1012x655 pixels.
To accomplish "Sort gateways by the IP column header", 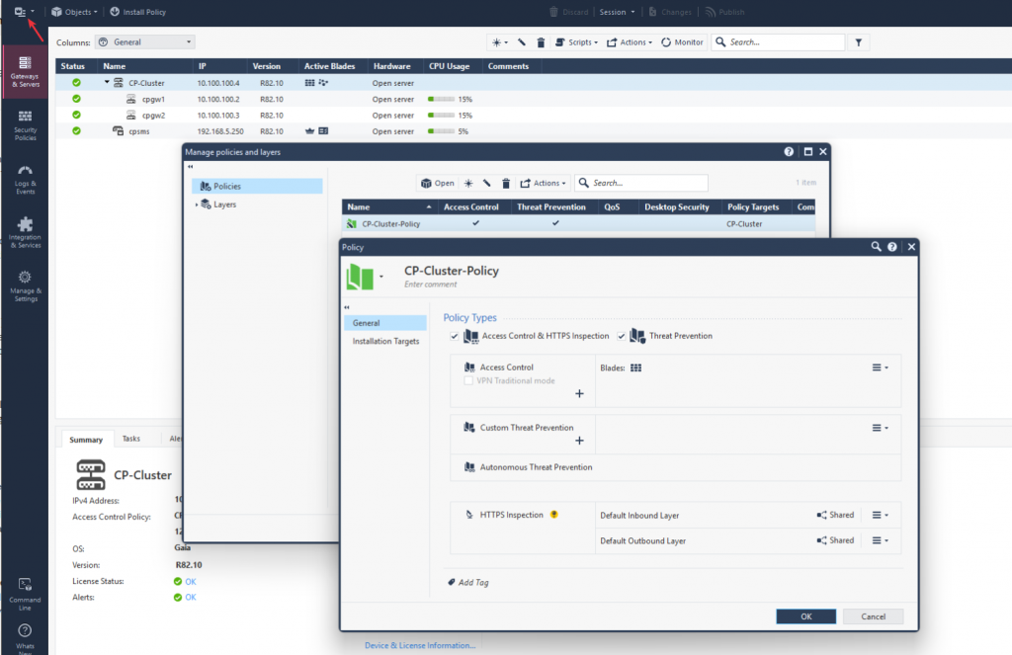I will [x=219, y=66].
